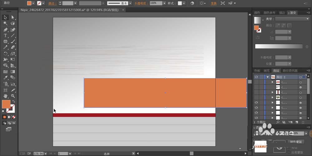Enable Draw Behind mode
The height and width of the screenshot is (156, 312).
9,123
